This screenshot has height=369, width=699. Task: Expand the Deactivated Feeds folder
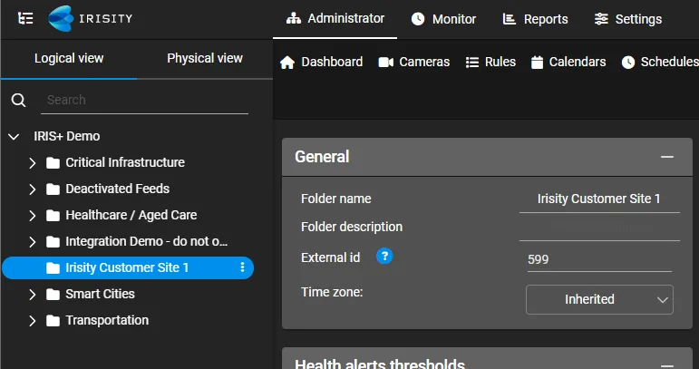tap(32, 189)
